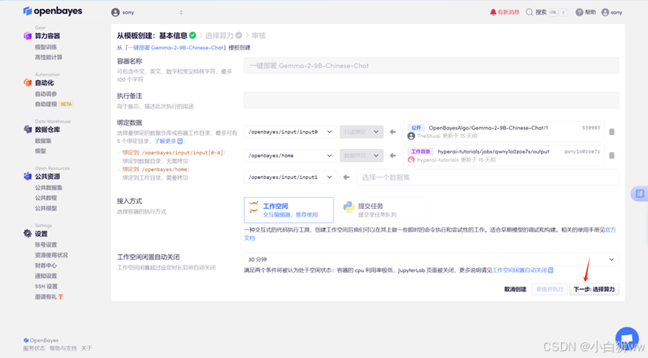
Task: Click 下一步: 选择算力 button
Action: [594, 289]
